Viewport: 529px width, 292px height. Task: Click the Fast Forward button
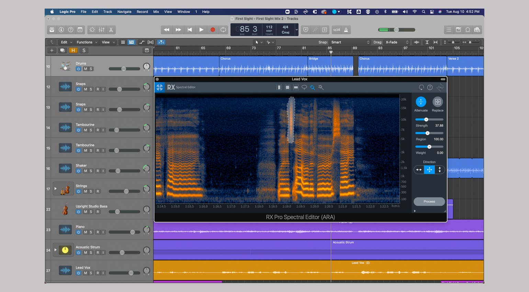click(x=178, y=30)
